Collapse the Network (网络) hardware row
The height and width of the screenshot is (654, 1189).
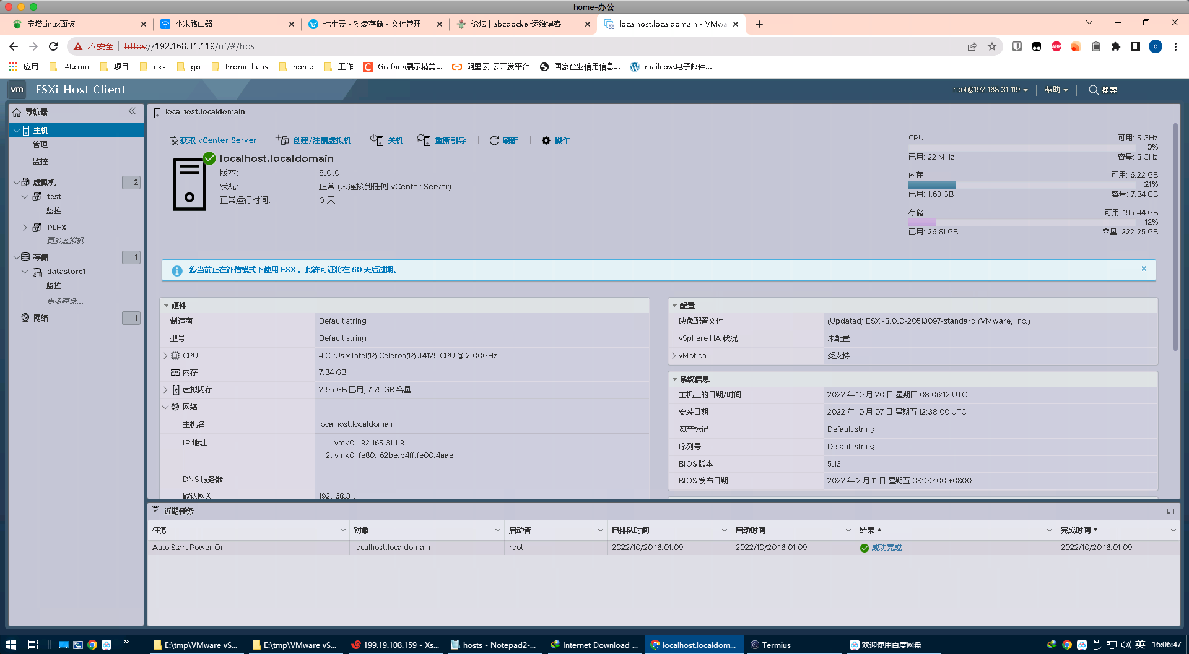point(165,407)
